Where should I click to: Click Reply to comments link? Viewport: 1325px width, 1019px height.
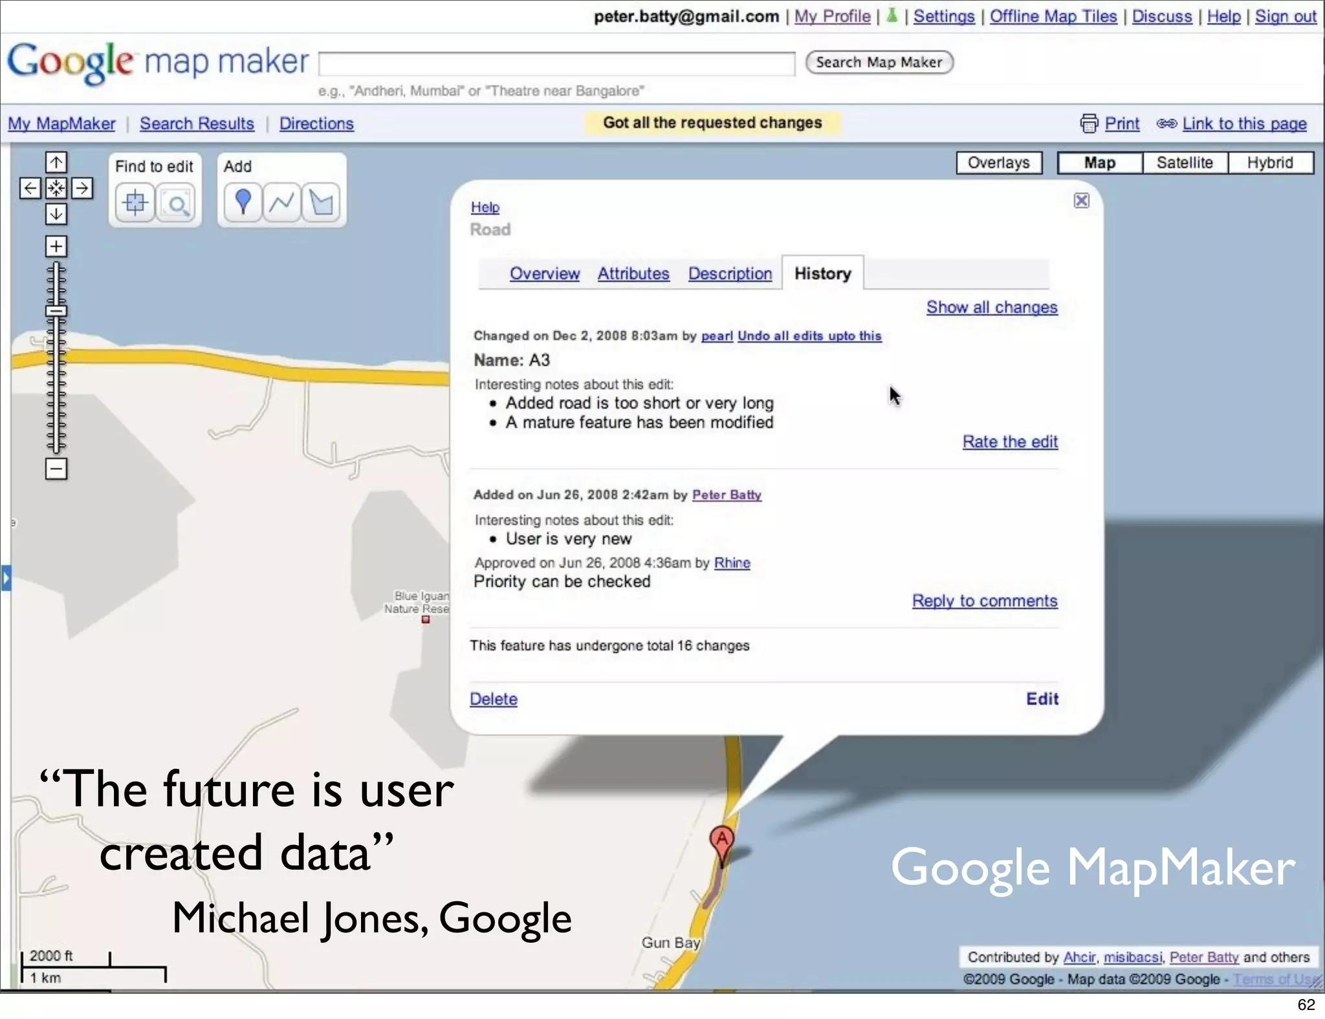[x=985, y=601]
